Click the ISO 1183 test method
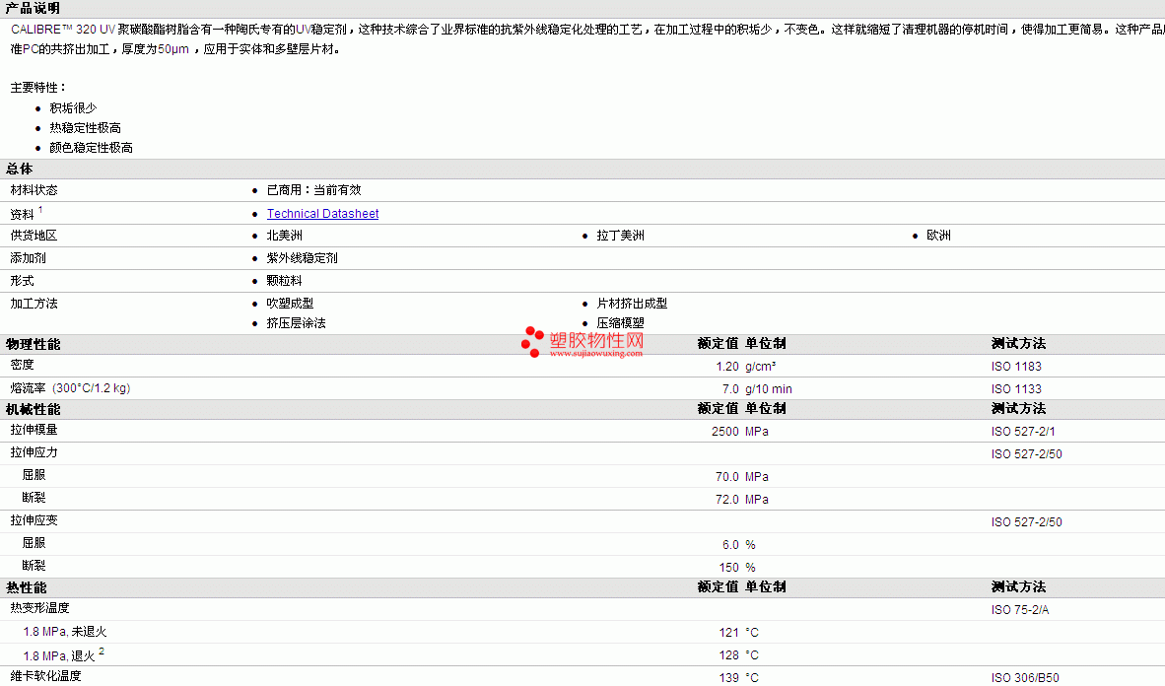Image resolution: width=1165 pixels, height=686 pixels. coord(1015,367)
